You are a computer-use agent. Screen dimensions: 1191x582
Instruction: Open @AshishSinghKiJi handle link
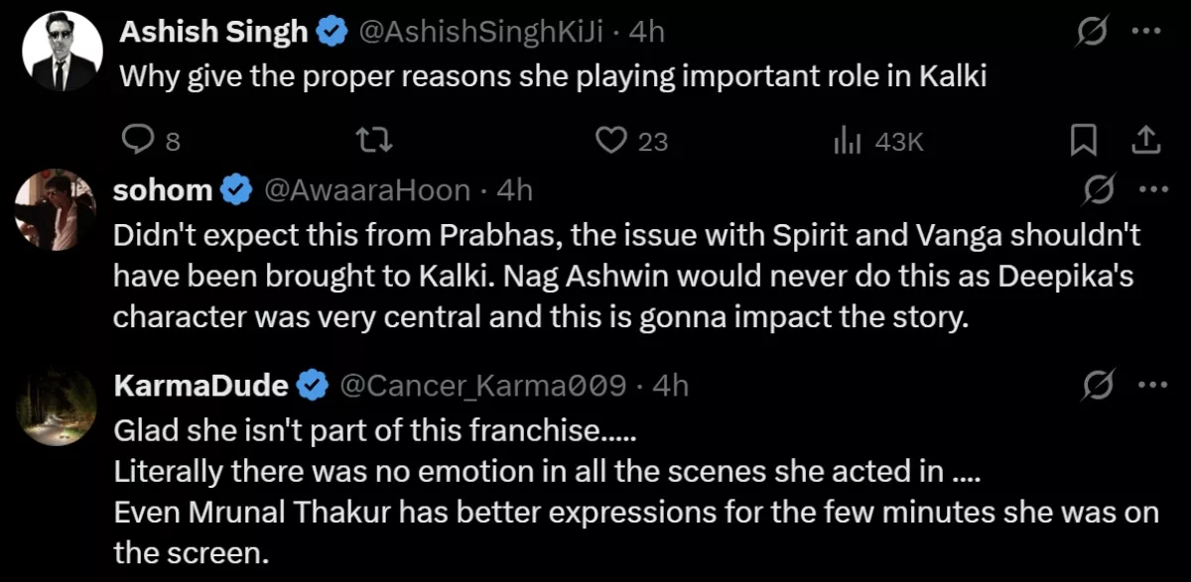click(x=487, y=33)
